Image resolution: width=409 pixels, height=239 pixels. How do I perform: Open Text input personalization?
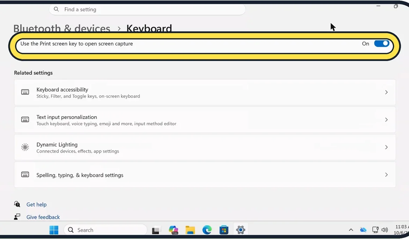[205, 120]
